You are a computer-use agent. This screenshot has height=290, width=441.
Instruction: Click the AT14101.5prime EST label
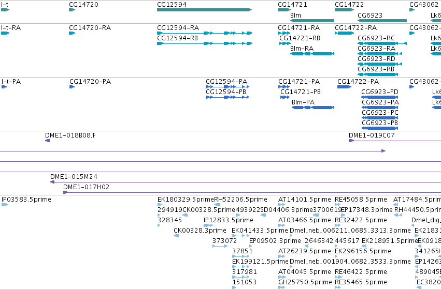(305, 200)
